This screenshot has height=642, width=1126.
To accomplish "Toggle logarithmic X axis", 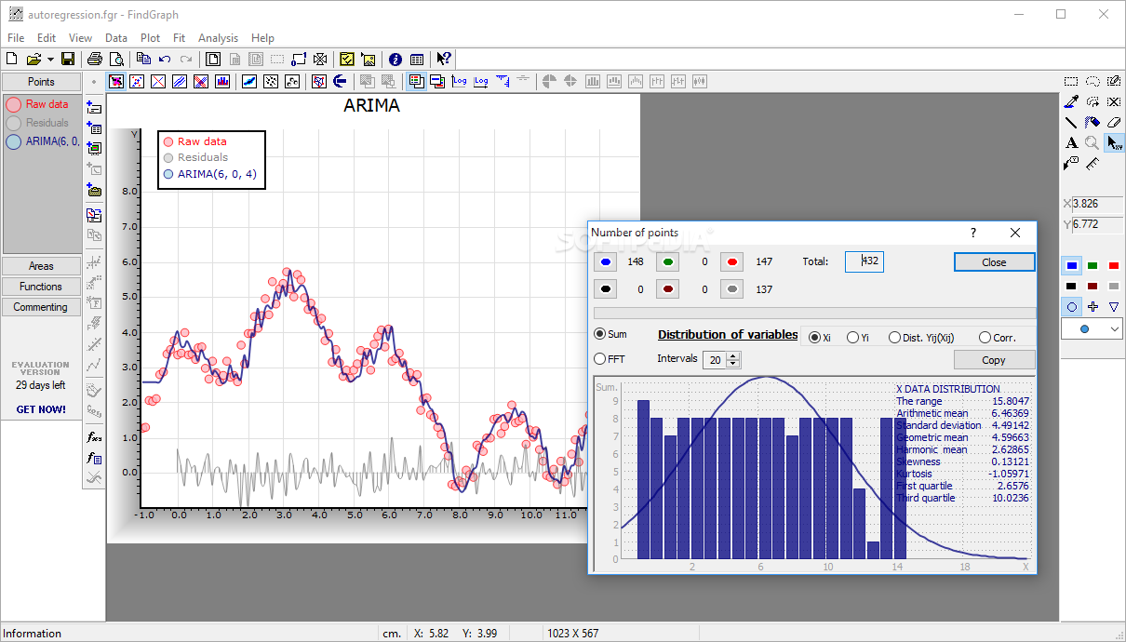I will (x=480, y=82).
